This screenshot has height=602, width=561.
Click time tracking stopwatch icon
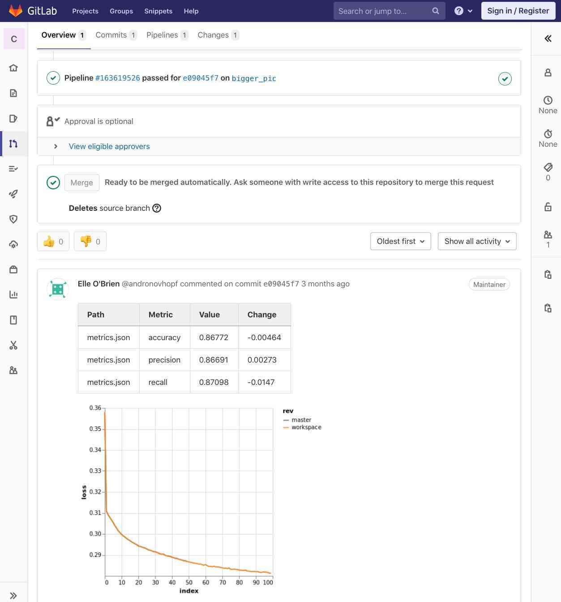(548, 133)
